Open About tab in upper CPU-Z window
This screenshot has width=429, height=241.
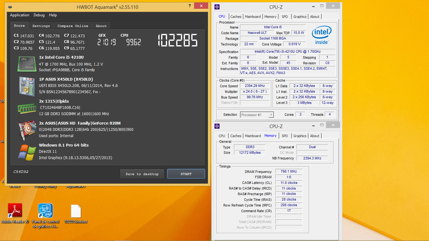click(x=315, y=17)
